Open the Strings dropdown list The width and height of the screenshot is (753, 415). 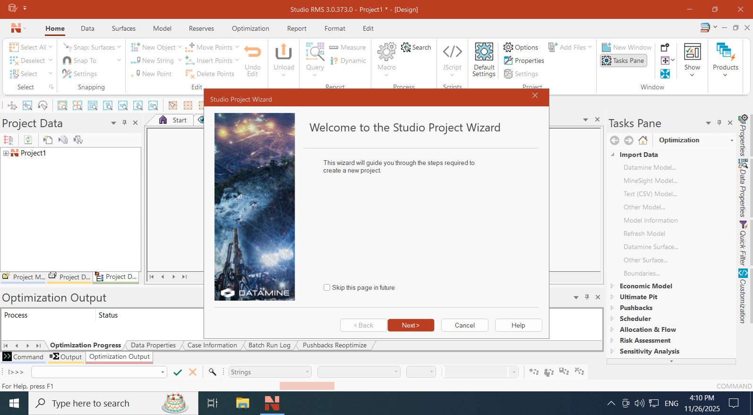(307, 372)
